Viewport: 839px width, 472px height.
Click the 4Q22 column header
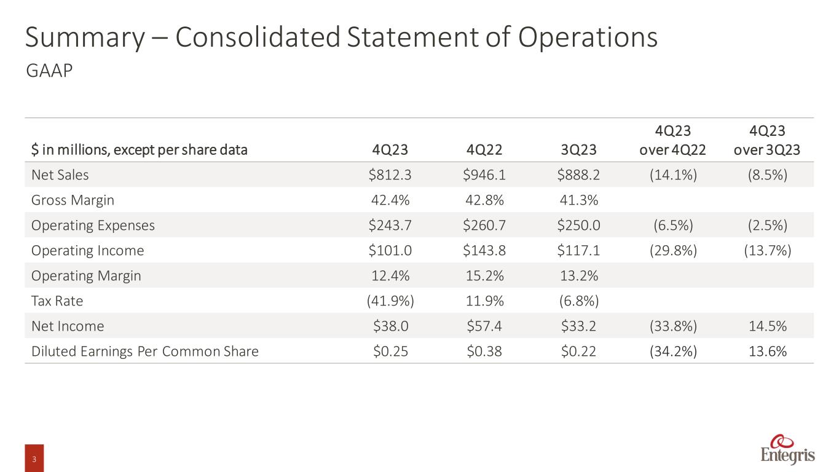pyautogui.click(x=484, y=150)
